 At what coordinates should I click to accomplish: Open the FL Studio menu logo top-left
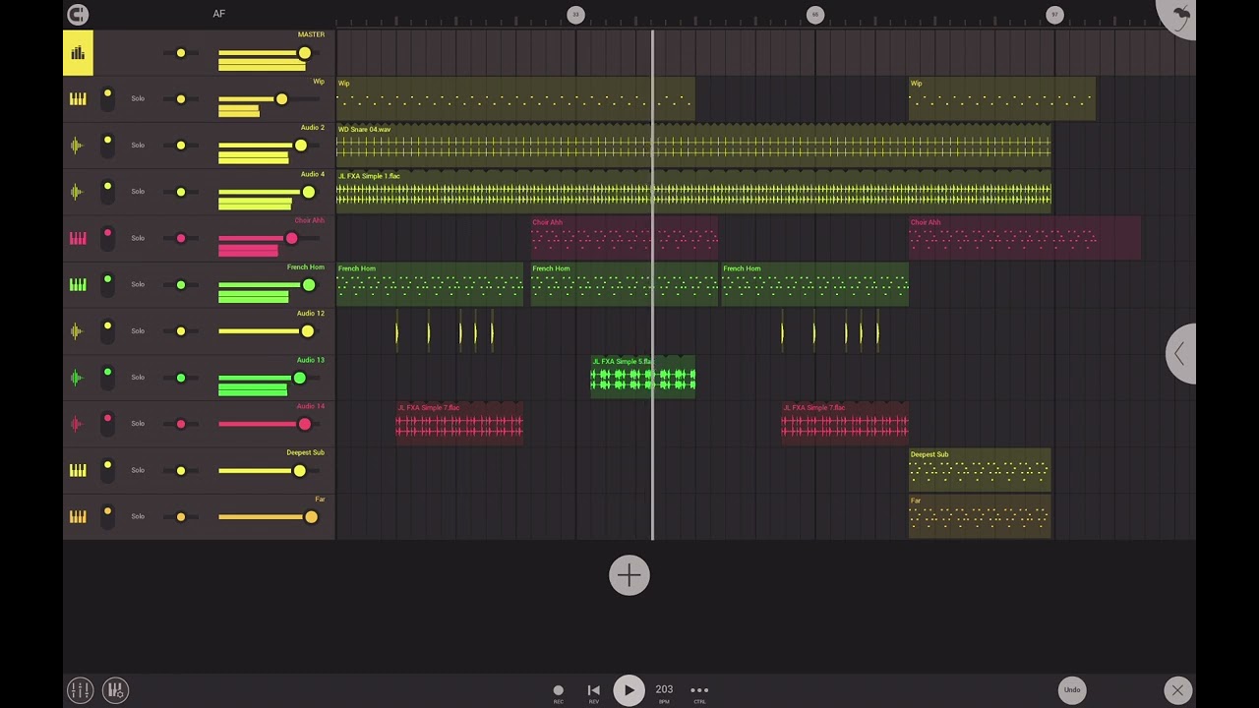click(78, 14)
